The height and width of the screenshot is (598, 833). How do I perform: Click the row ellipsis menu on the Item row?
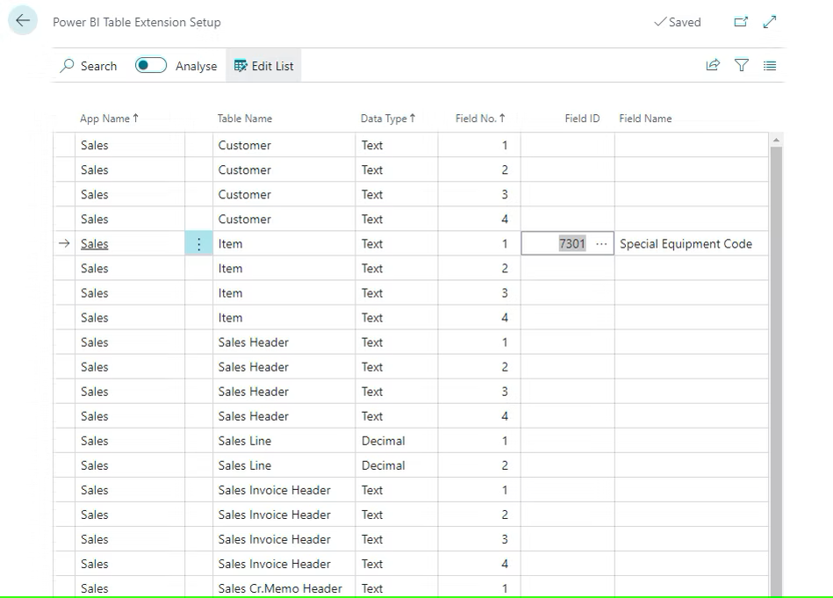[198, 243]
